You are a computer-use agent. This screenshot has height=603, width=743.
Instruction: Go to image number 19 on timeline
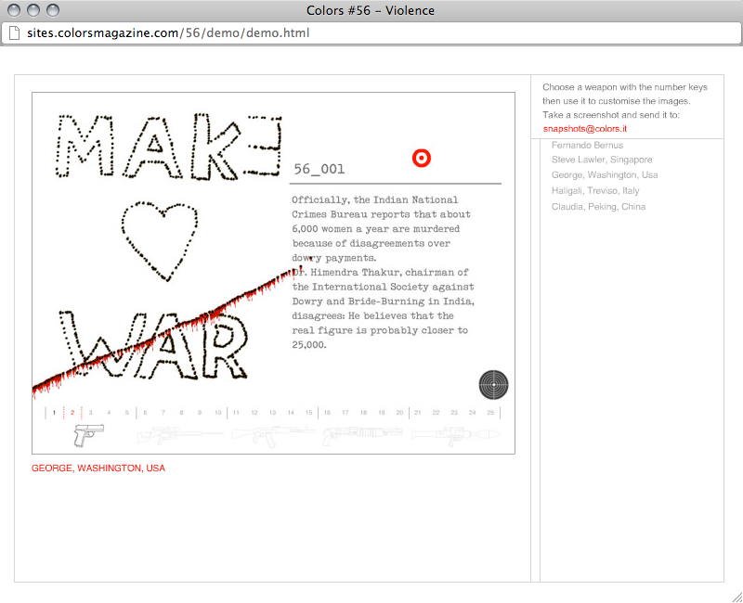pyautogui.click(x=382, y=413)
